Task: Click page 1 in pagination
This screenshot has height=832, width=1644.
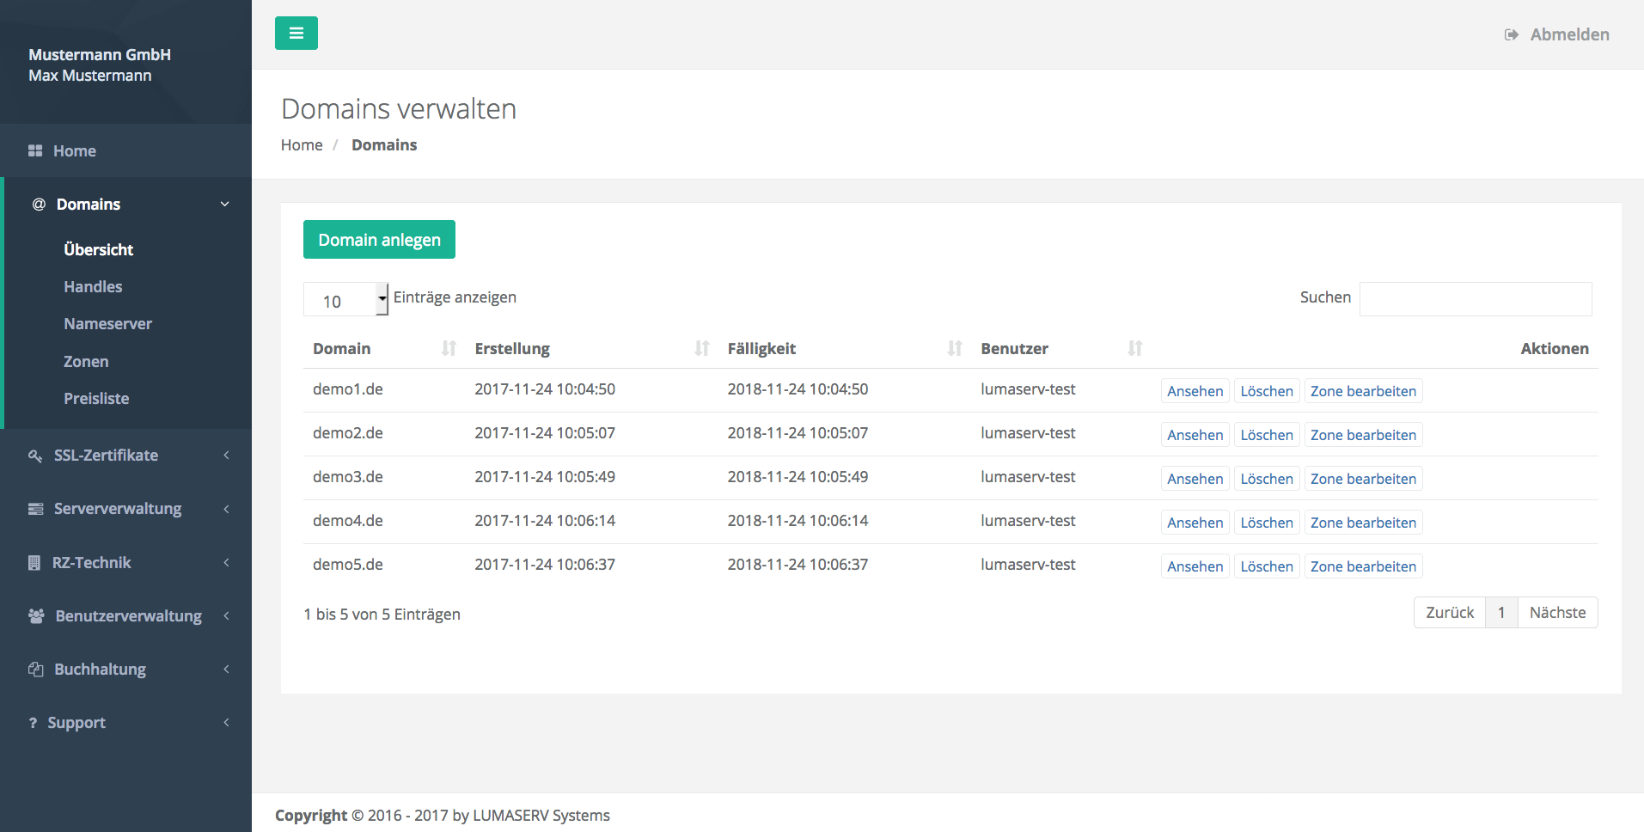Action: (1501, 613)
